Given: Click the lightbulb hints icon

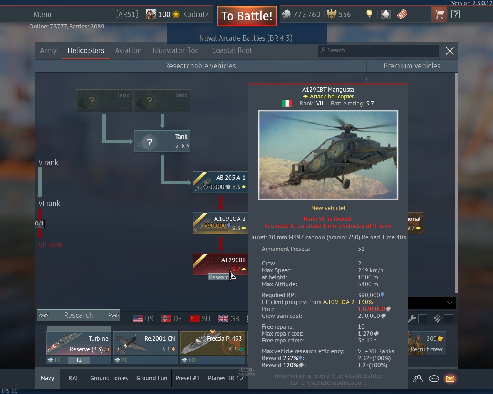Looking at the screenshot, I should click(369, 15).
